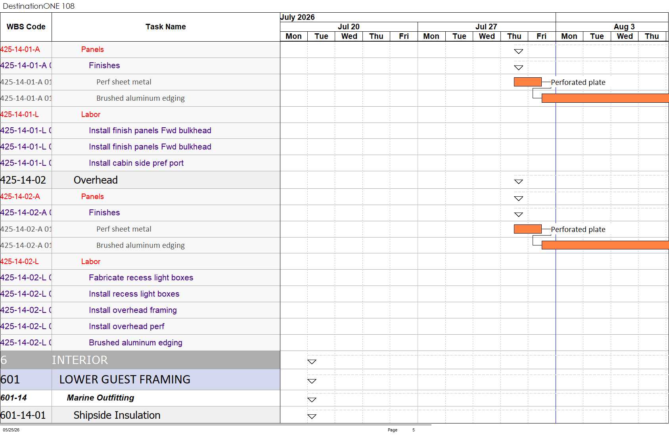669x435 pixels.
Task: Select the Install overhead framing task
Action: (x=133, y=310)
